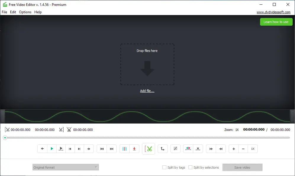This screenshot has width=295, height=176.
Task: Enable Split by selections checkbox
Action: pyautogui.click(x=190, y=167)
